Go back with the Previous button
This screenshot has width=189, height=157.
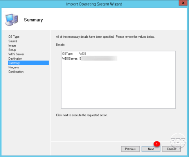tap(130, 149)
